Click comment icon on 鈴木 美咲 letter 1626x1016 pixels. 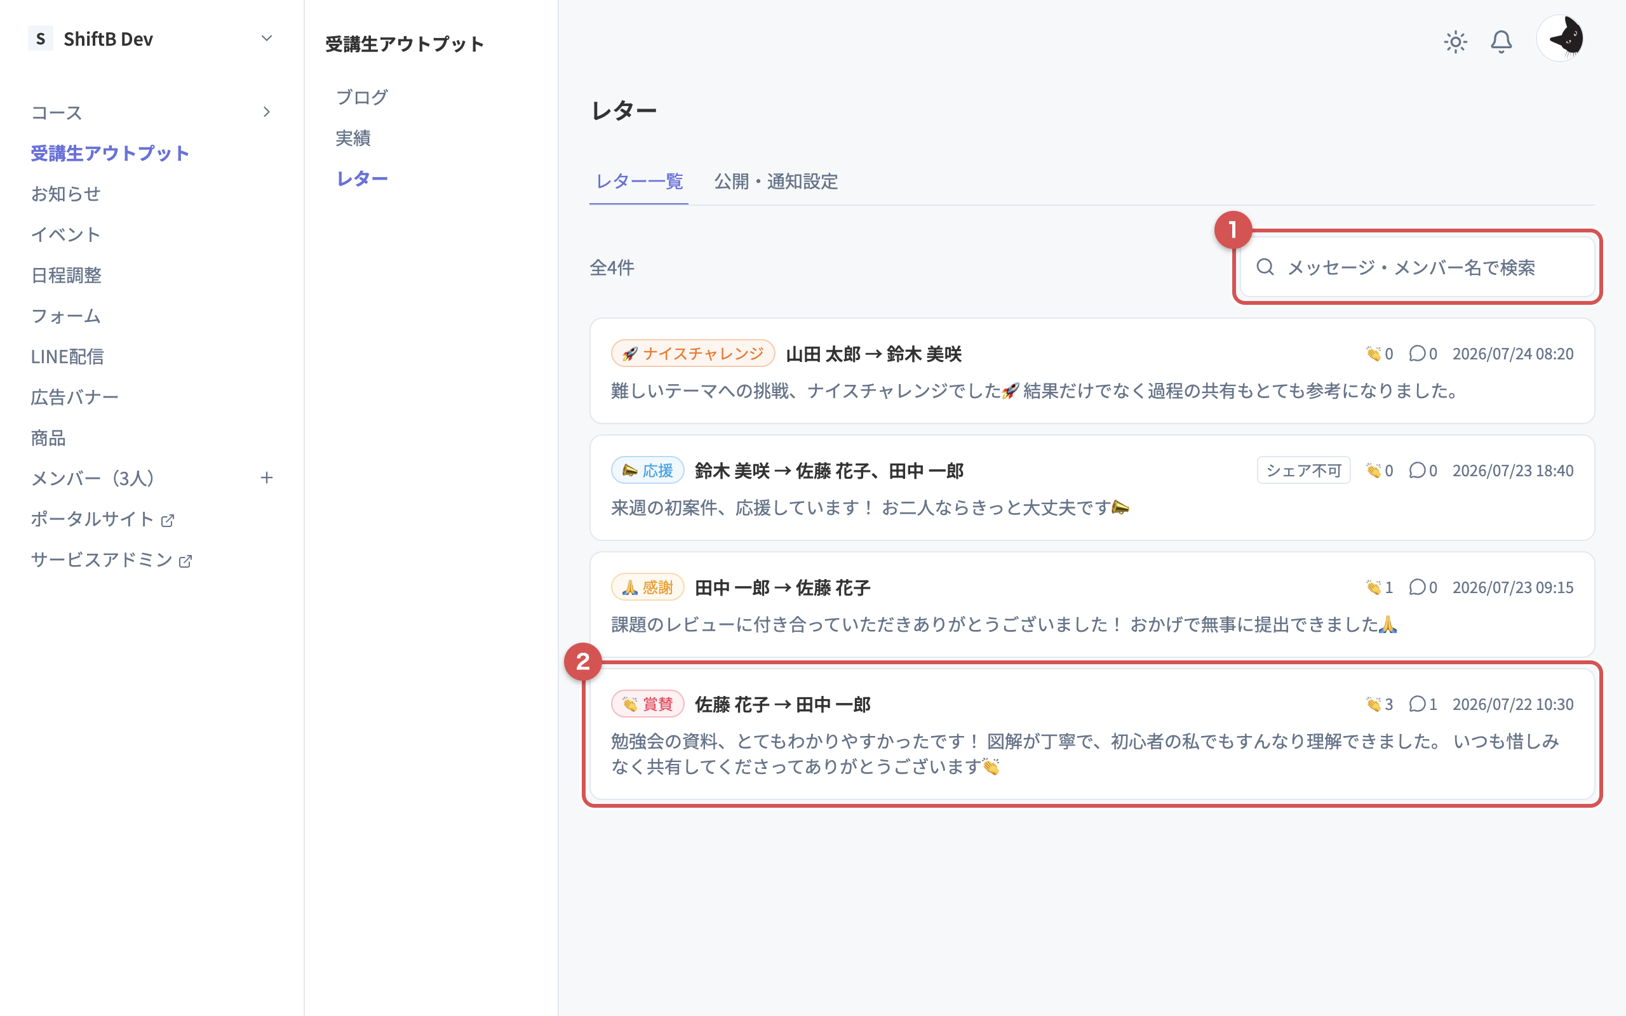(1417, 471)
